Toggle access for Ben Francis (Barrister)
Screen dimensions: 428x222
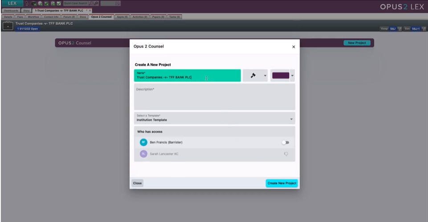285,142
